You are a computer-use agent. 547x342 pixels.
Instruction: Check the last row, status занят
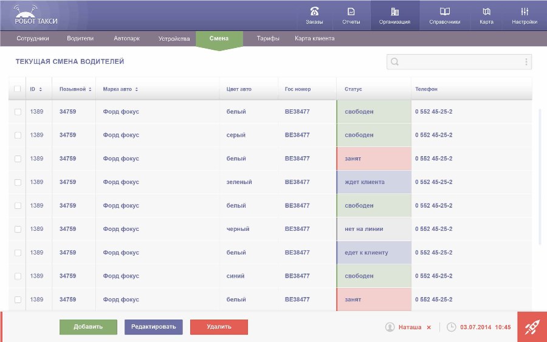pos(18,300)
